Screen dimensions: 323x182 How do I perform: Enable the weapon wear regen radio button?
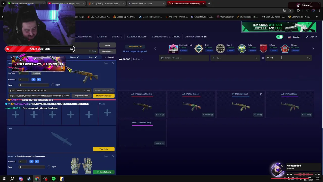click(x=53, y=85)
